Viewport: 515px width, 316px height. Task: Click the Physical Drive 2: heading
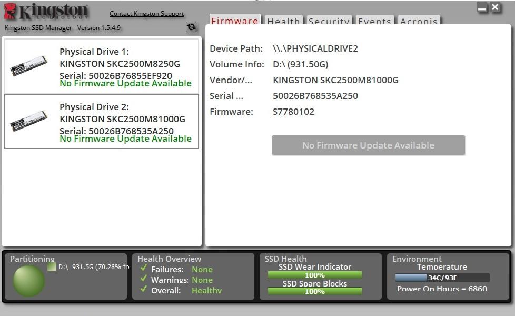(x=94, y=107)
